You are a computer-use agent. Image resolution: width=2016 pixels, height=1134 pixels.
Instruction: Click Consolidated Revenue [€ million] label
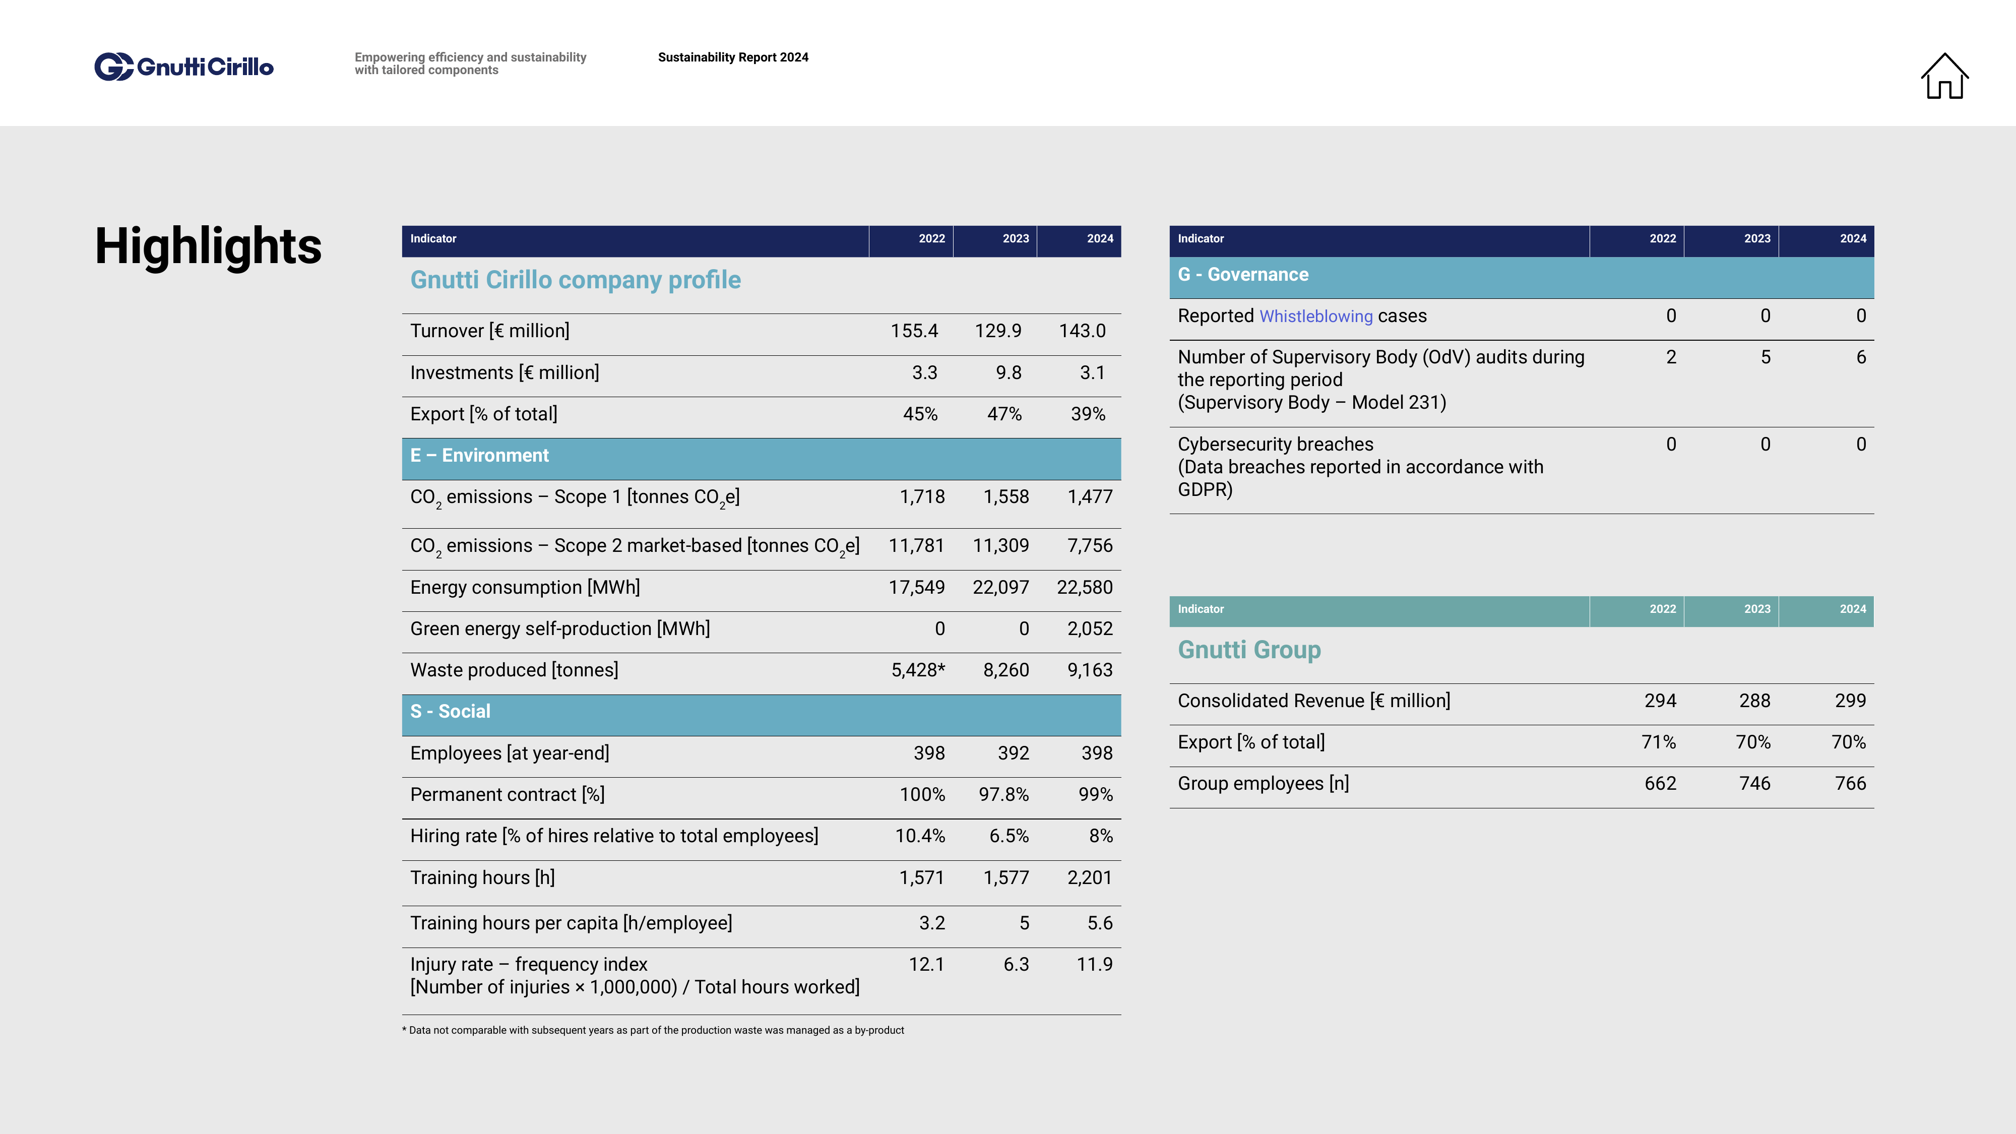coord(1314,701)
